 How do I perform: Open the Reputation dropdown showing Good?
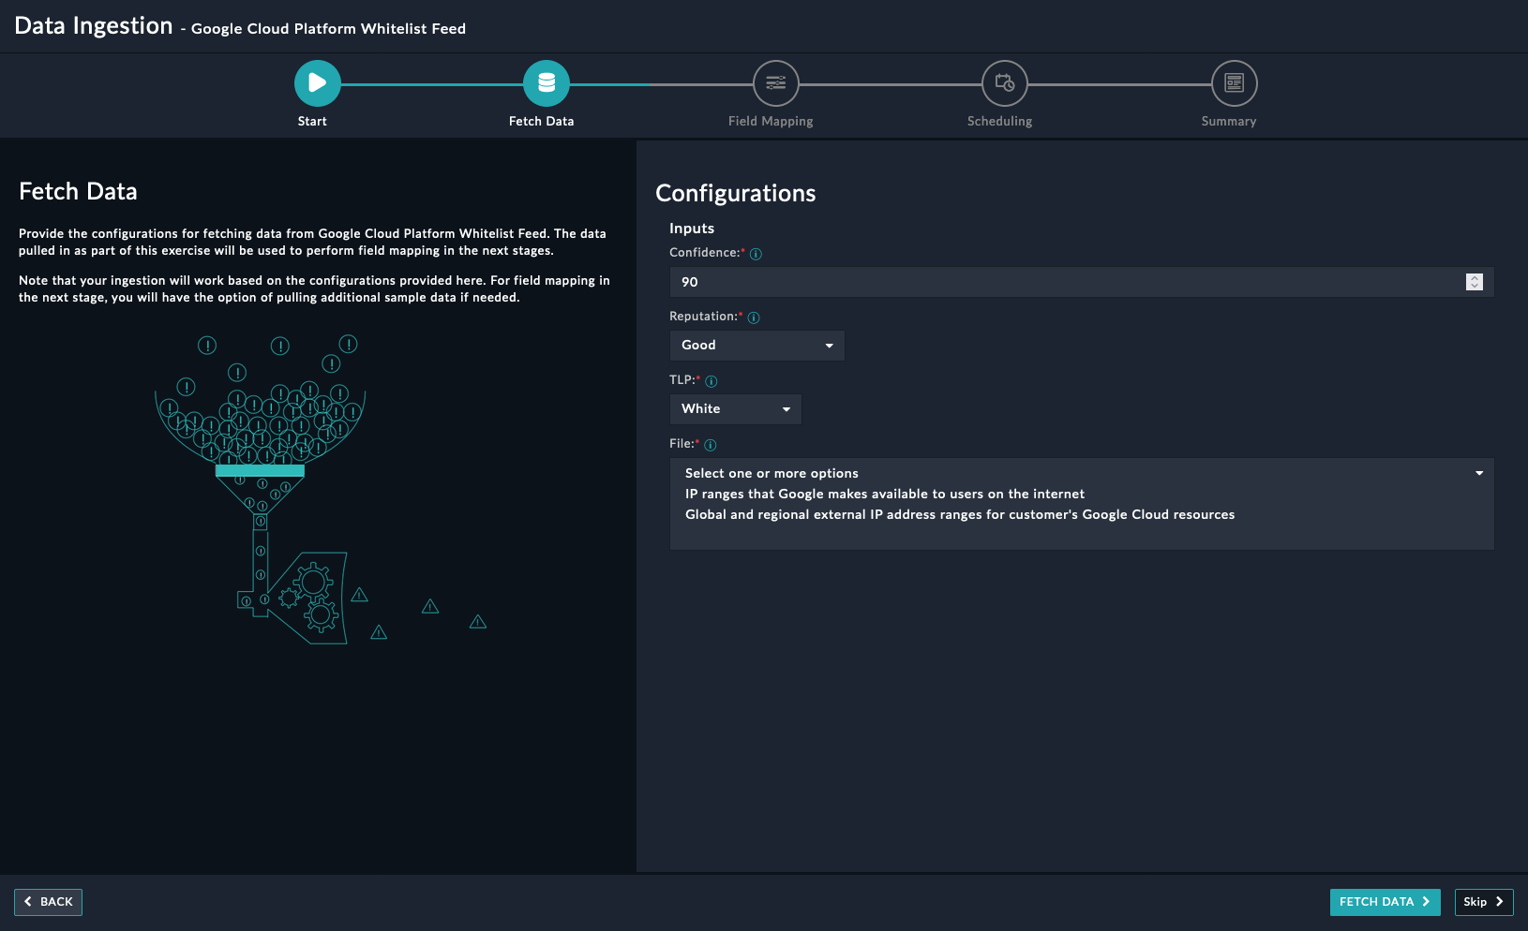coord(757,346)
